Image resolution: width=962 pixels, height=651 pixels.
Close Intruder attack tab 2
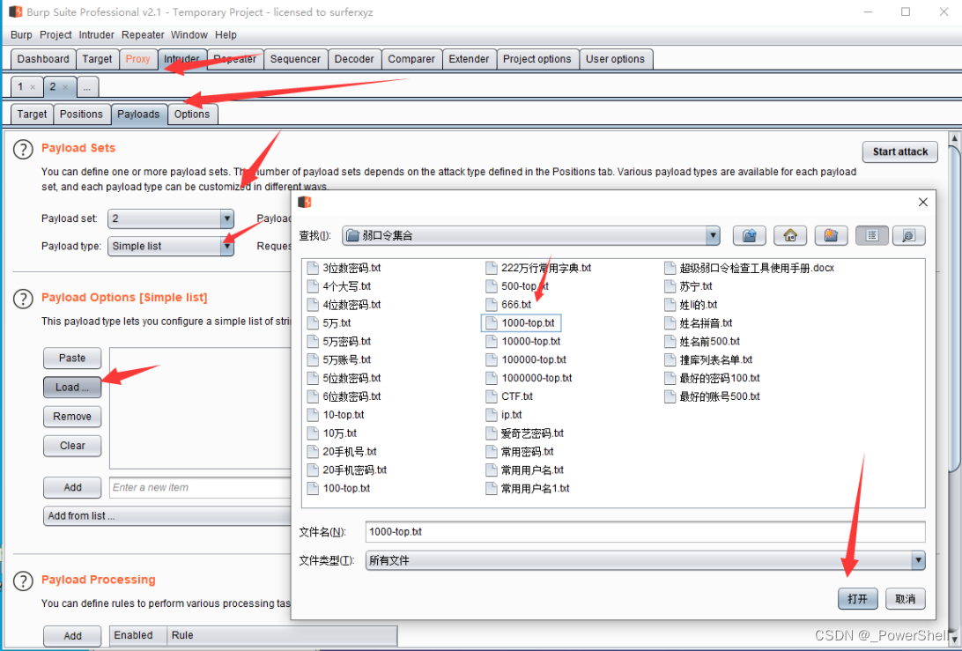click(x=65, y=87)
